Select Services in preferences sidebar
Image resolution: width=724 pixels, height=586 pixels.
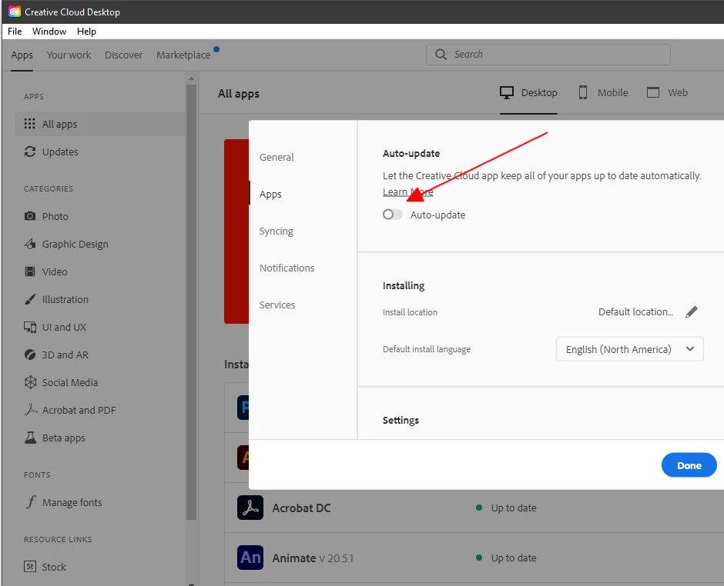click(277, 305)
